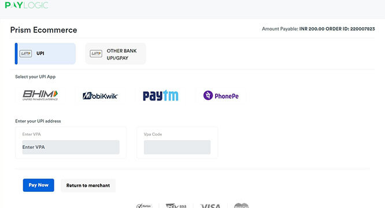Click the Pay Now button
Viewport: 385px width, 208px height.
coord(39,185)
